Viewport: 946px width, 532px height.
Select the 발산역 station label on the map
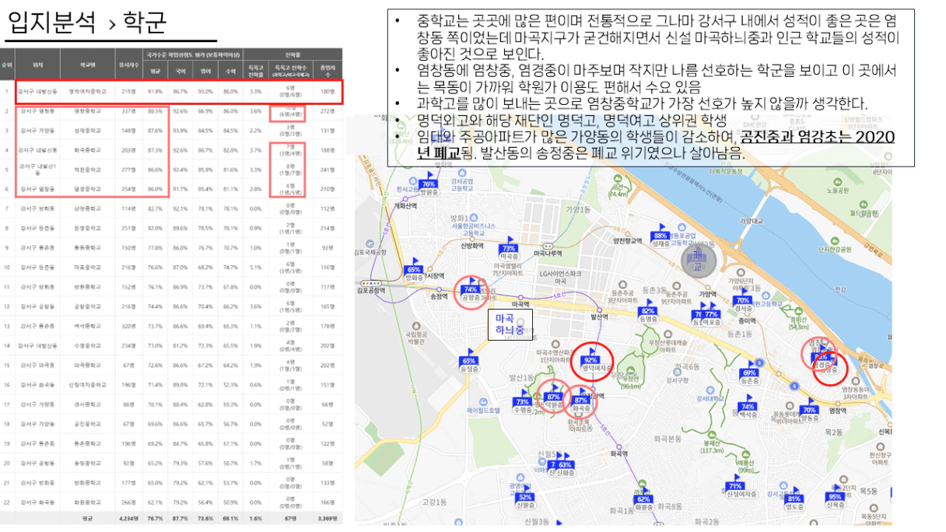tap(598, 317)
